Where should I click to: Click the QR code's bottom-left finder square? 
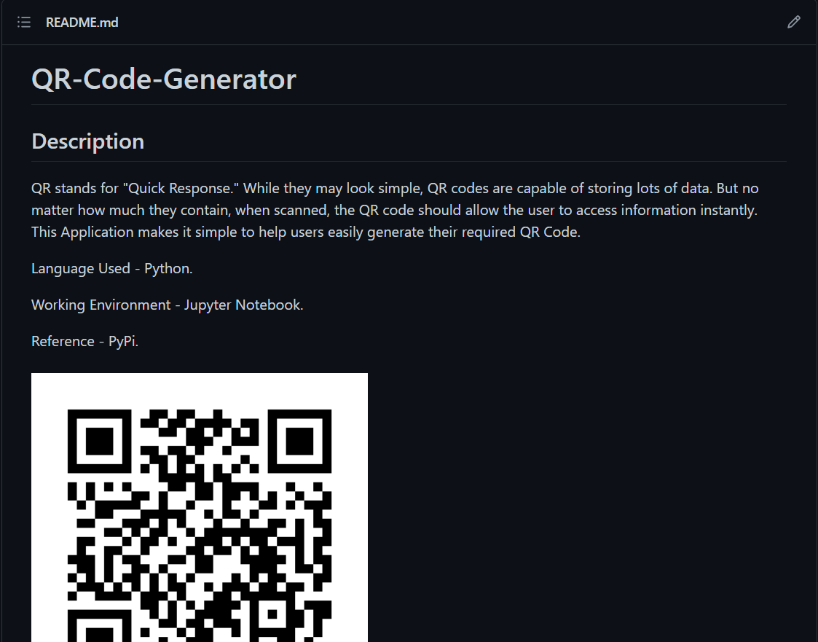pos(99,625)
